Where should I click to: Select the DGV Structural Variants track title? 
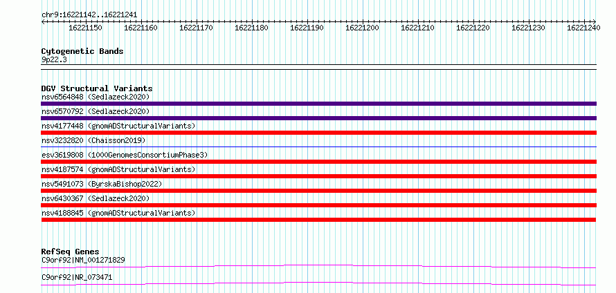click(x=97, y=88)
